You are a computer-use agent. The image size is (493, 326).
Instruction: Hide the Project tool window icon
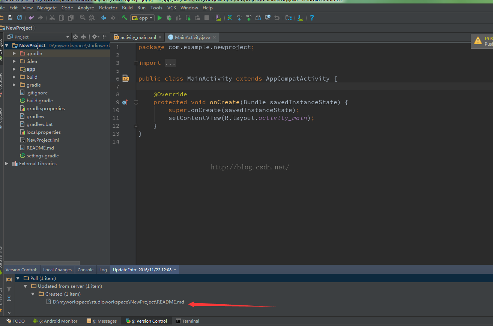pos(105,37)
